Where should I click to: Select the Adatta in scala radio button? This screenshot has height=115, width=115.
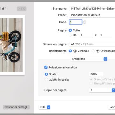[46, 80]
